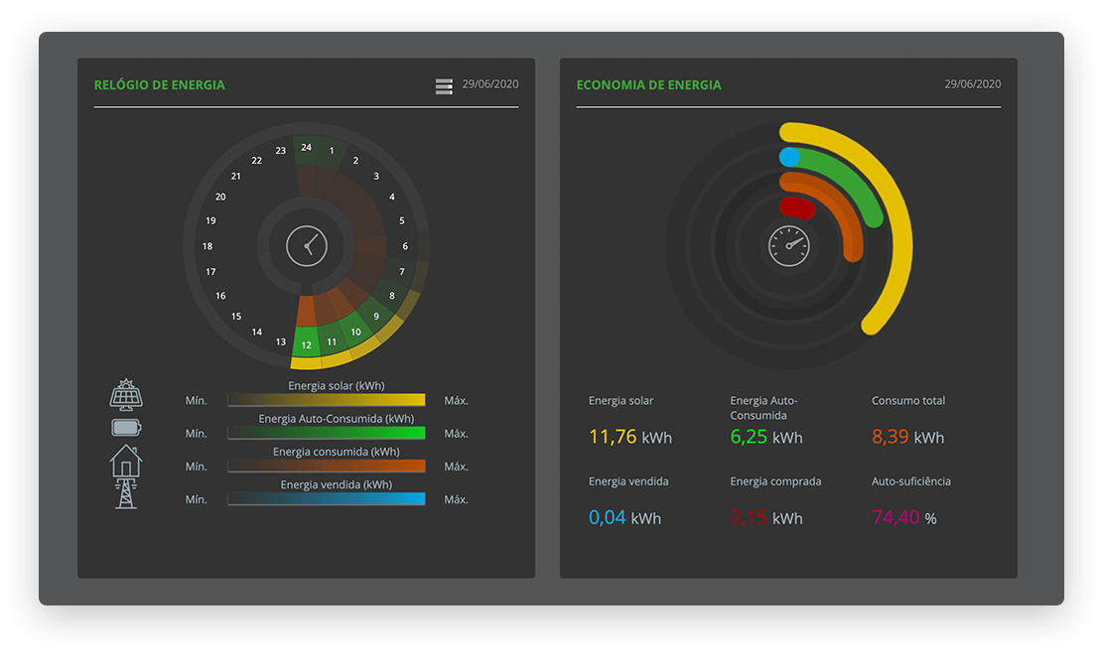This screenshot has height=671, width=1103.
Task: Click the Energia vendida blue gradient bar
Action: [x=326, y=499]
